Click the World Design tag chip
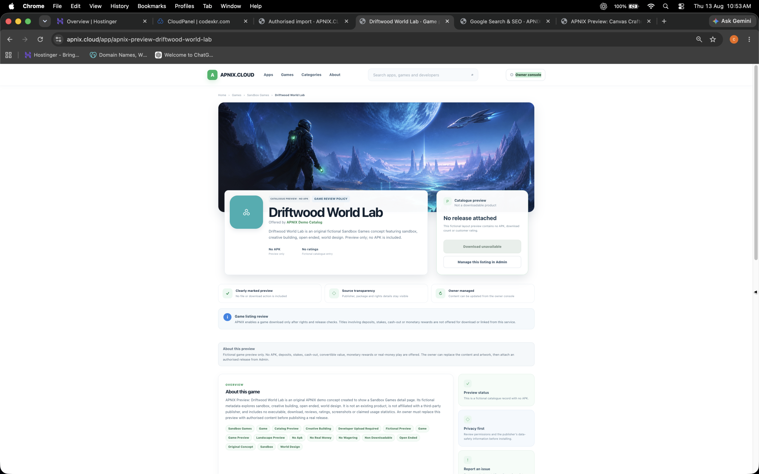Image resolution: width=759 pixels, height=474 pixels. (x=290, y=447)
